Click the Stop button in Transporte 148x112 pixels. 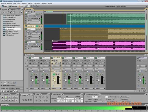3,97
